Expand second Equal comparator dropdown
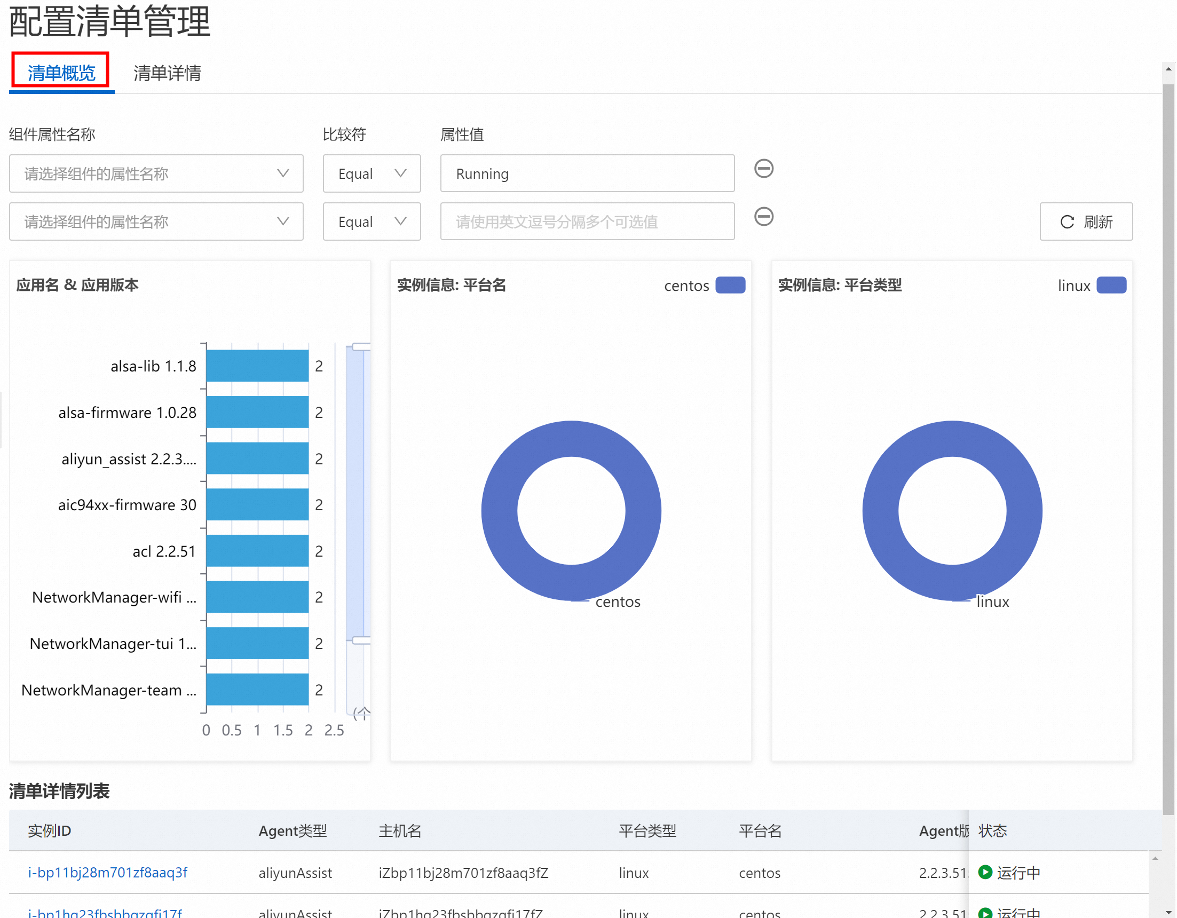This screenshot has width=1177, height=918. pos(372,221)
